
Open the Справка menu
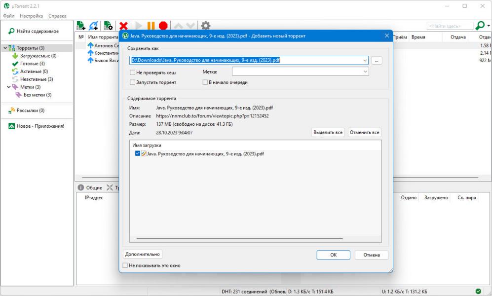(x=57, y=16)
